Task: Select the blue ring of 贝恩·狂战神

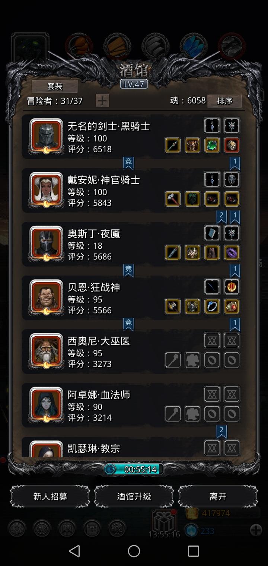Action: click(212, 306)
